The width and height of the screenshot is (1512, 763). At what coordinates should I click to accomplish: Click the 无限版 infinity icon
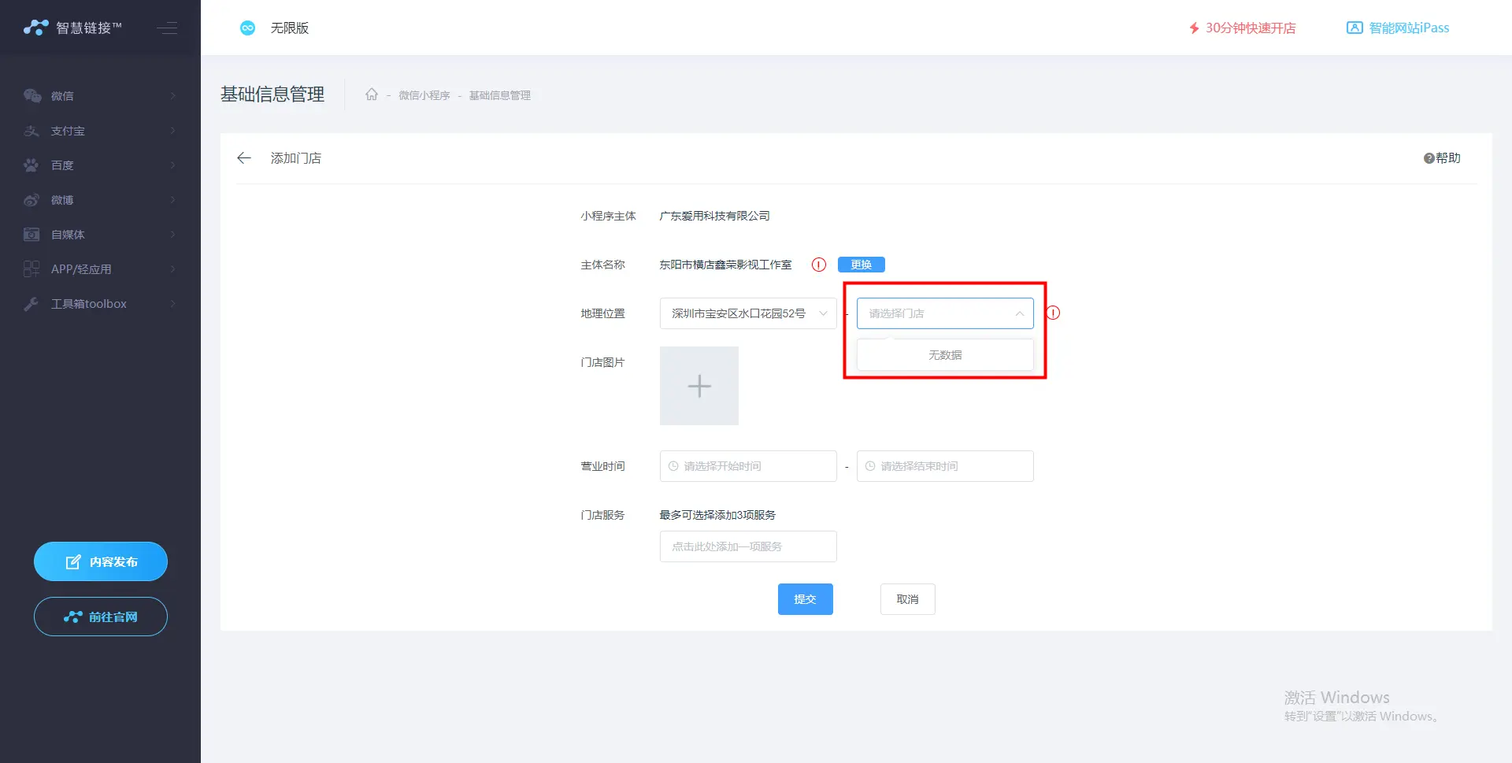(x=247, y=28)
